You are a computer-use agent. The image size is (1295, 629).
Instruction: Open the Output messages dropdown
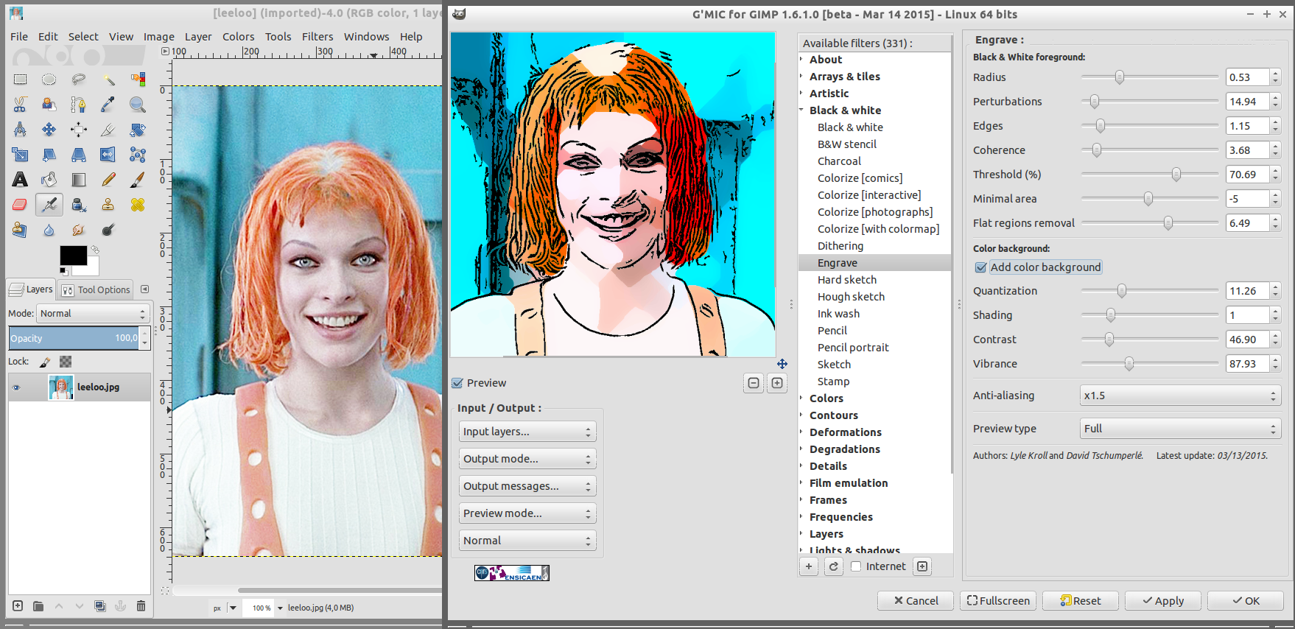(527, 486)
